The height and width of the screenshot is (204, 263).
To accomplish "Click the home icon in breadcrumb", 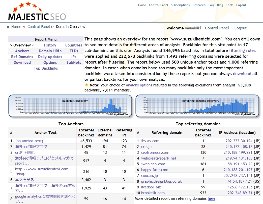I will pos(8,27).
